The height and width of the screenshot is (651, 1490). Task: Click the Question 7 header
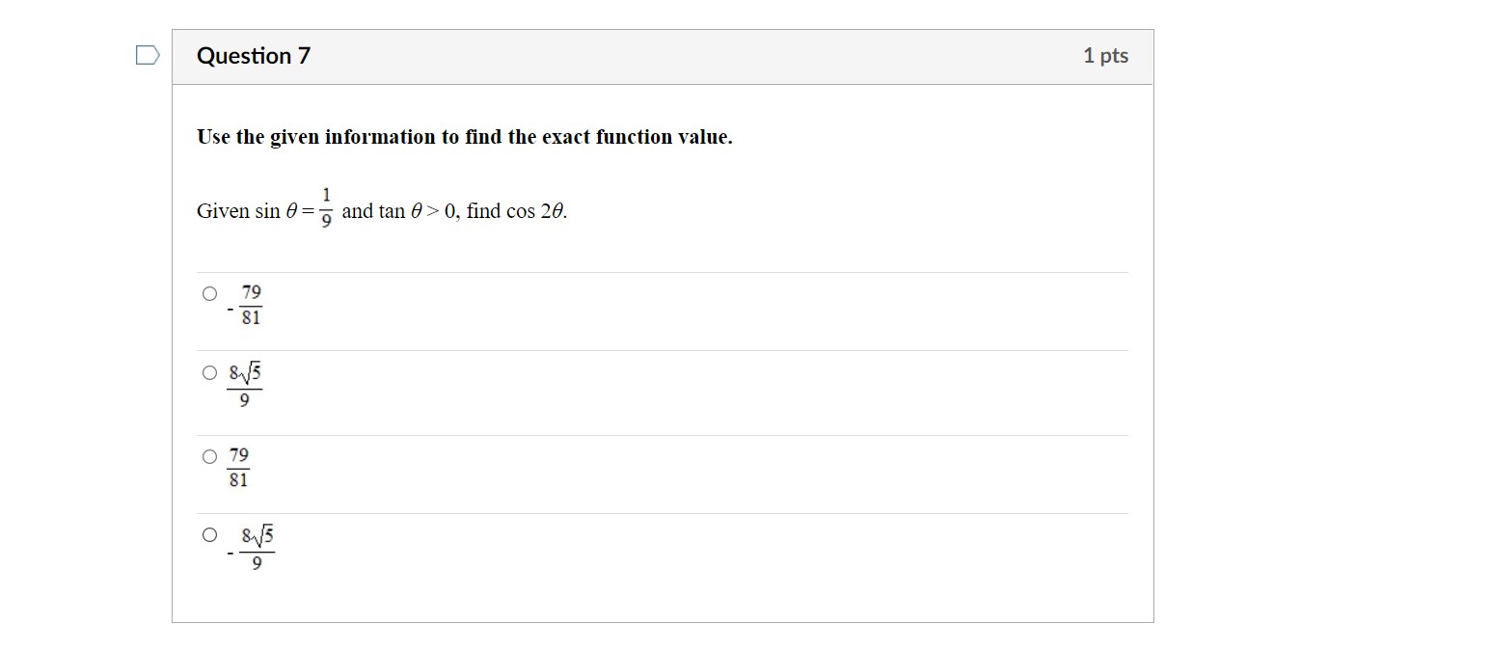(x=253, y=55)
